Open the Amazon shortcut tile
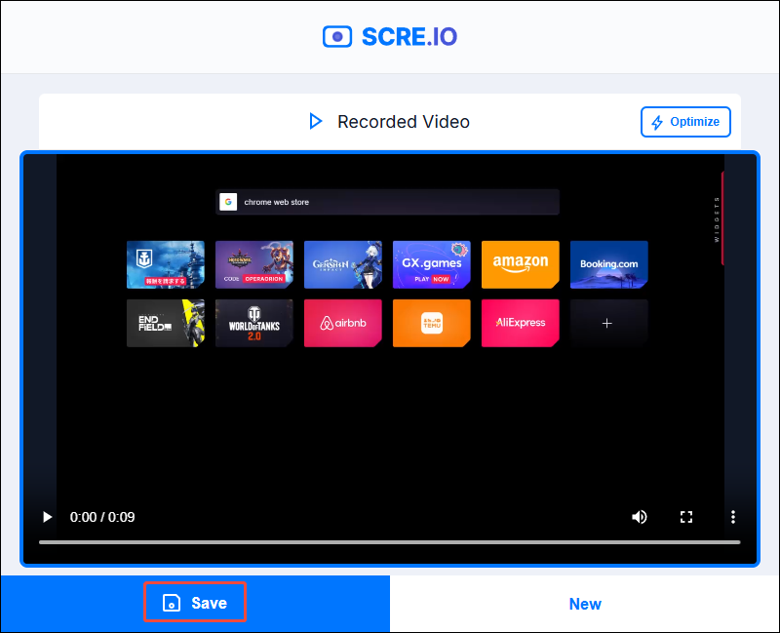780x633 pixels. [520, 264]
